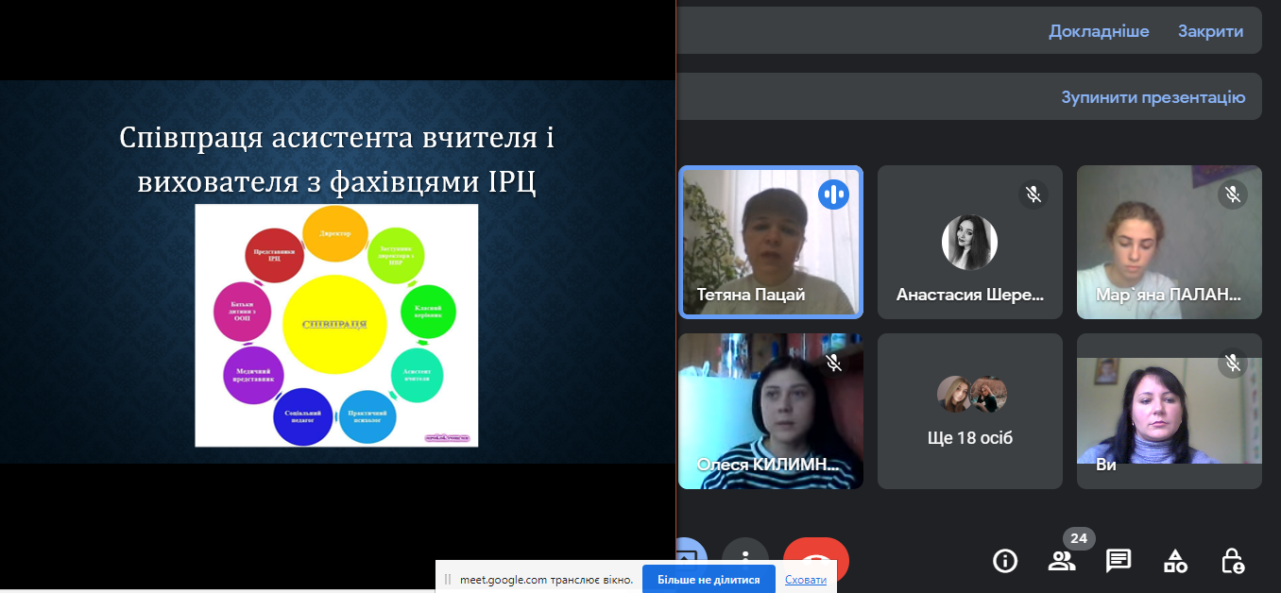Open the meeting details info icon
1281x593 pixels.
click(1004, 561)
